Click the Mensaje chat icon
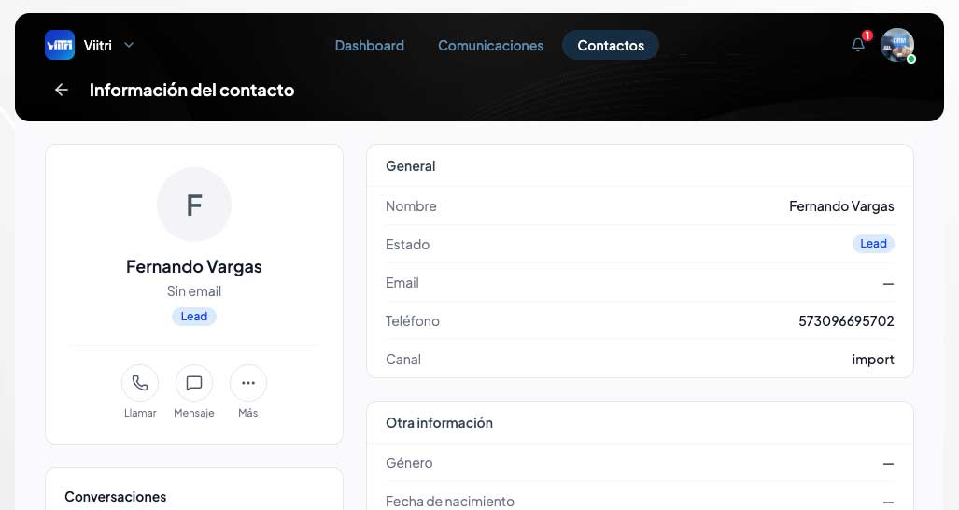959x510 pixels. coord(194,383)
